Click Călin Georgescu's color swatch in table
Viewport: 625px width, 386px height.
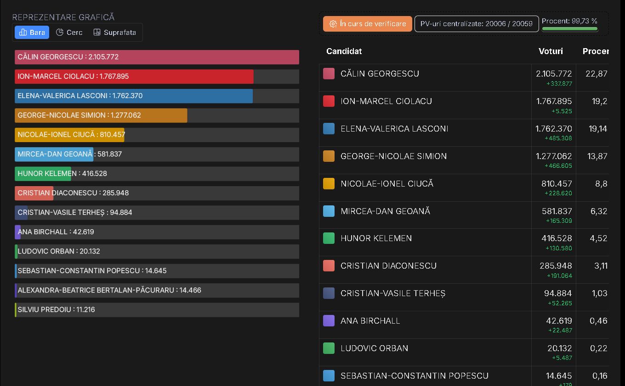click(329, 74)
